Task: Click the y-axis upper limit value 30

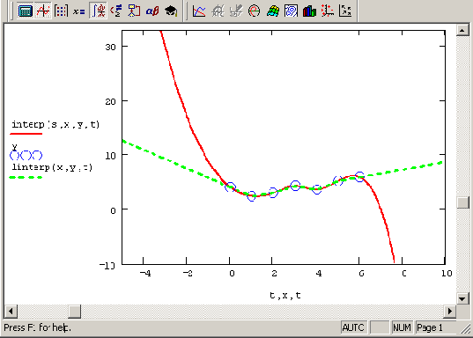Action: click(x=110, y=47)
